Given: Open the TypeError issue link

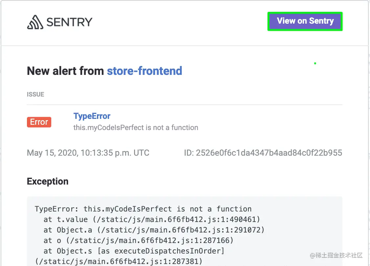Looking at the screenshot, I should (x=92, y=116).
